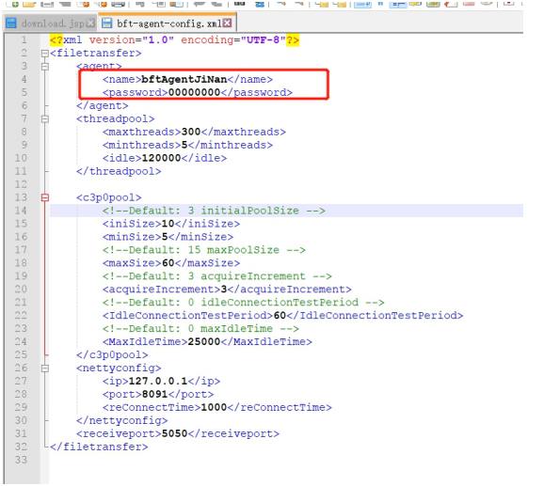Collapse the filetransfer root node fold marker
The height and width of the screenshot is (486, 560).
click(44, 54)
